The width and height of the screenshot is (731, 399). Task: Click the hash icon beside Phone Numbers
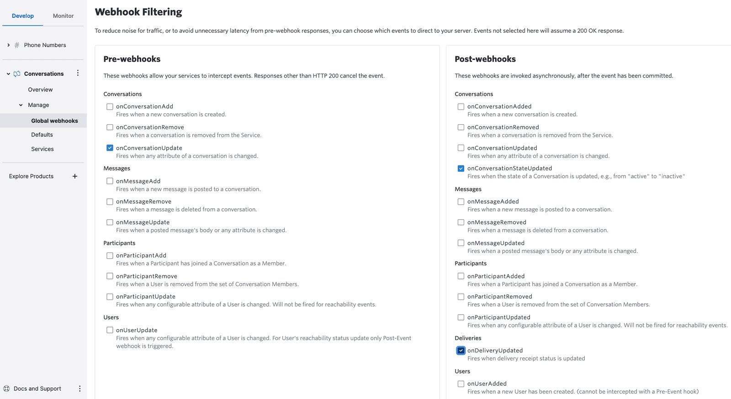[16, 45]
